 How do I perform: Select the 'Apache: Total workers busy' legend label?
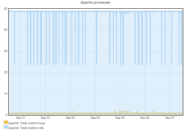[x=27, y=123]
